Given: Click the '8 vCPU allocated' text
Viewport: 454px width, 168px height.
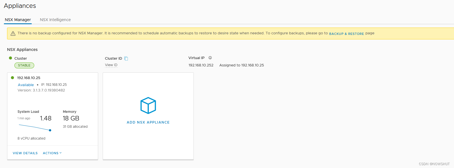Looking at the screenshot, I should (x=31, y=138).
